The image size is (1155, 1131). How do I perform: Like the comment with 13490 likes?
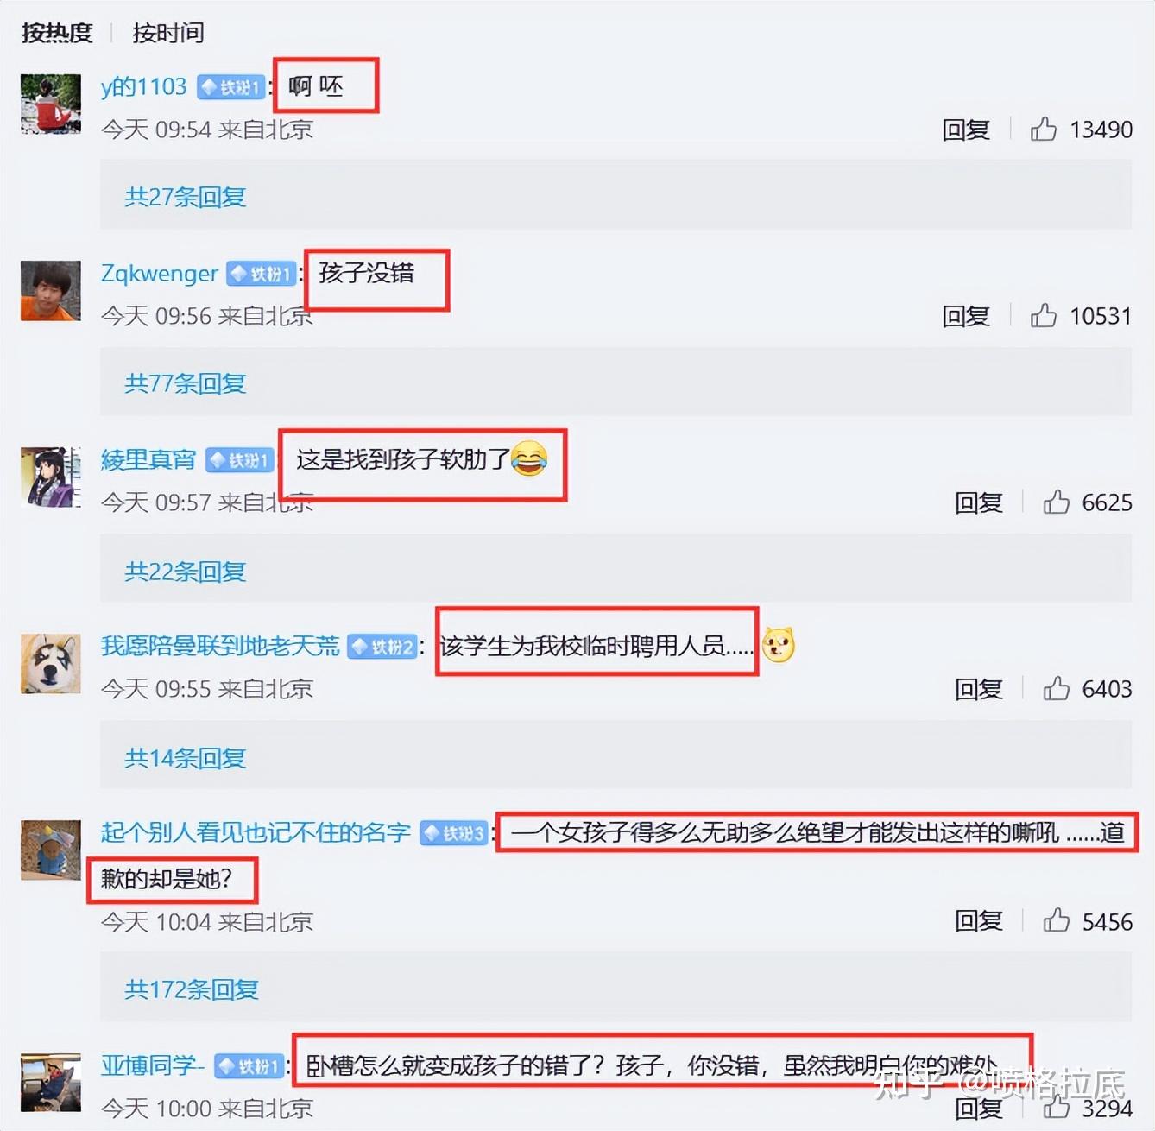1043,130
